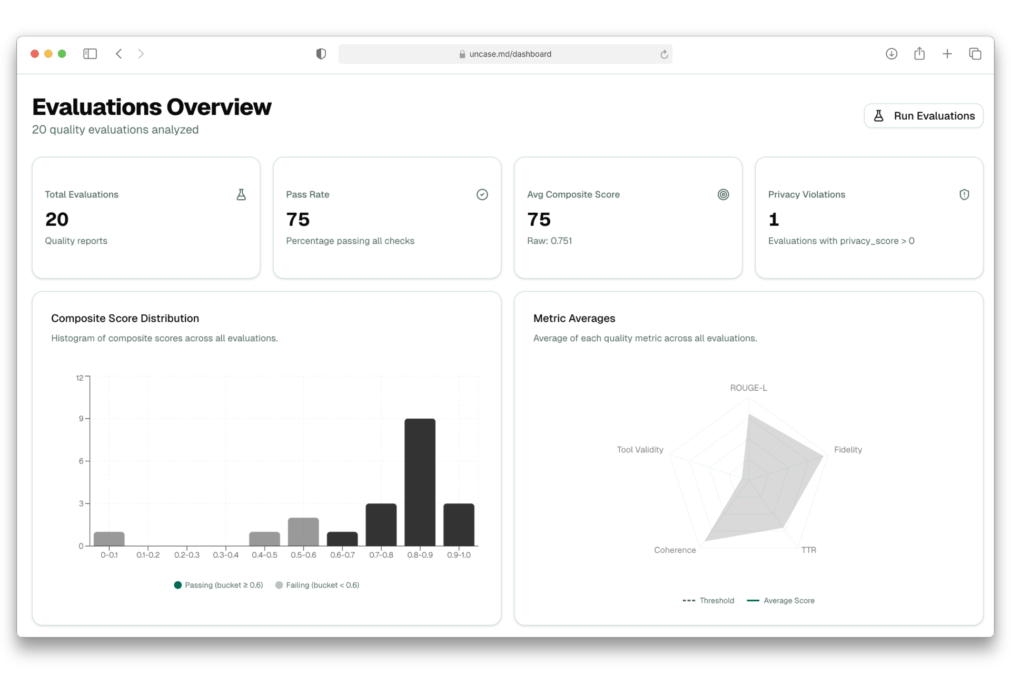Click the checkmark circle icon in Pass Rate card
1011x674 pixels.
click(482, 195)
